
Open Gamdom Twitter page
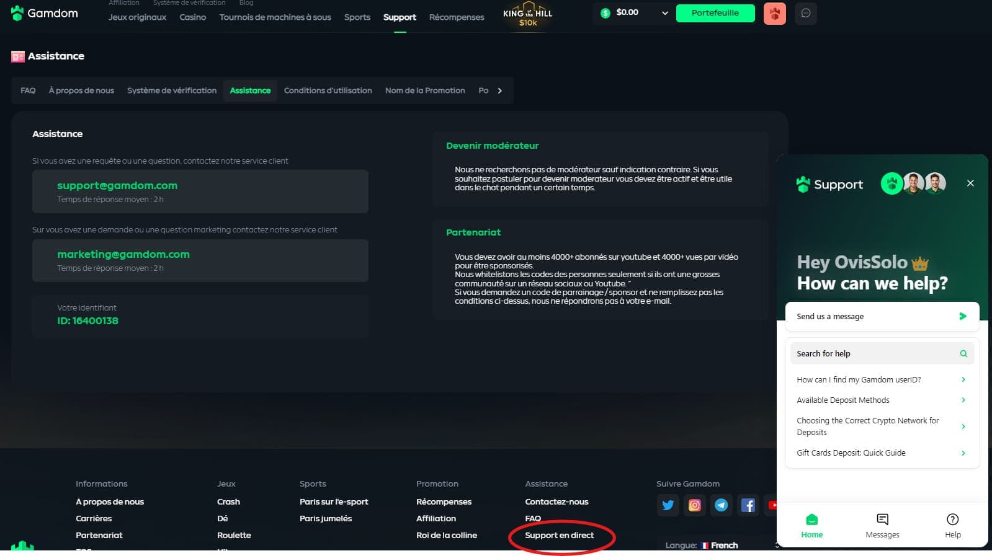pos(668,505)
